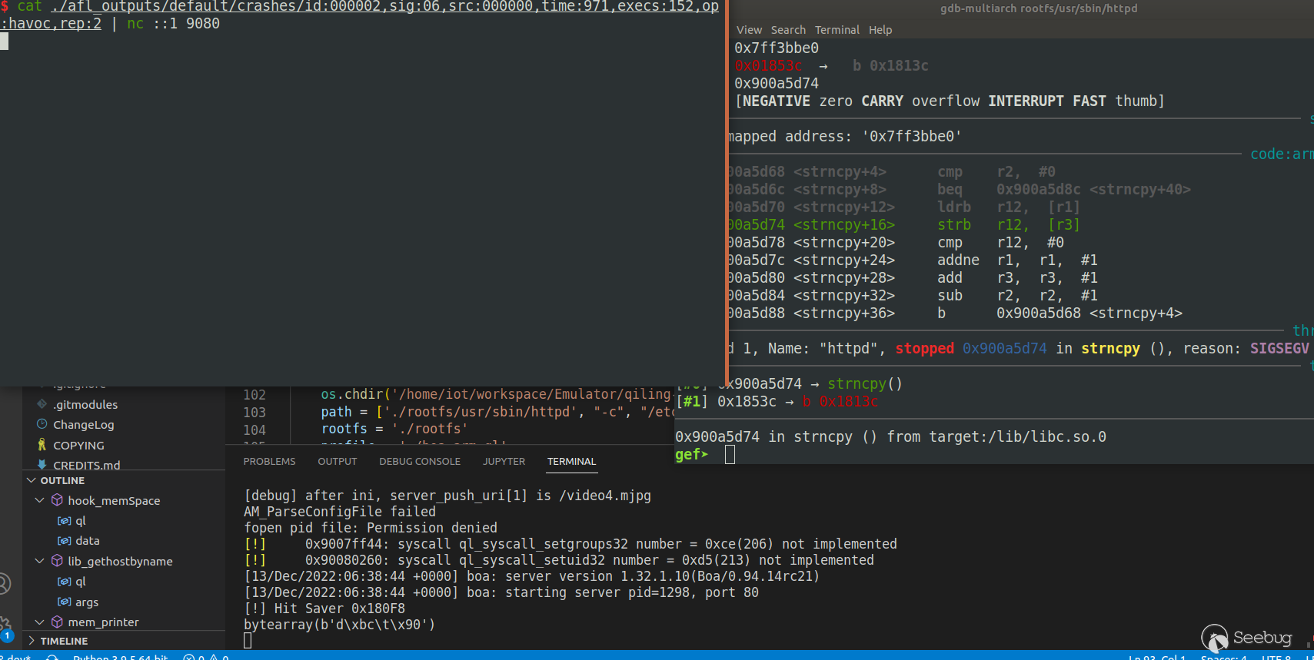Click code line number 102

click(x=254, y=395)
